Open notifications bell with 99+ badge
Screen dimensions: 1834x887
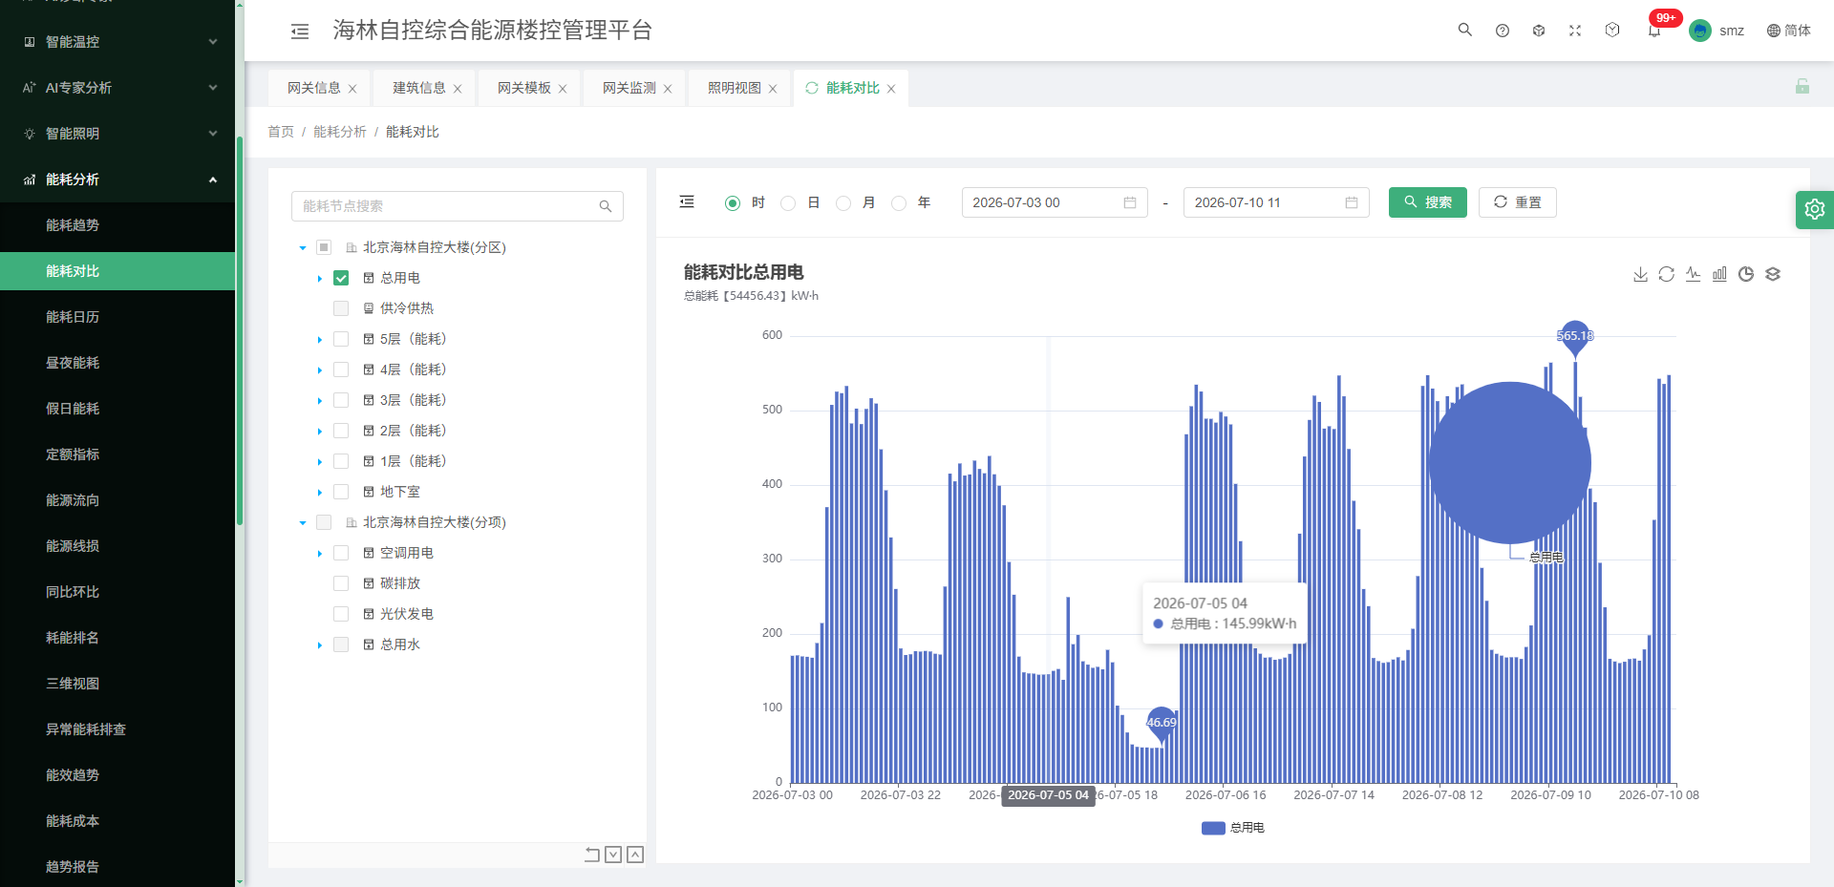(x=1655, y=30)
